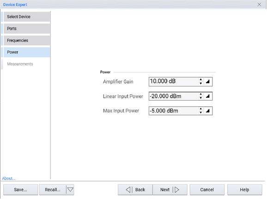Increase Amplifier Gain with up arrow
Image resolution: width=267 pixels, height=199 pixels.
[x=201, y=79]
